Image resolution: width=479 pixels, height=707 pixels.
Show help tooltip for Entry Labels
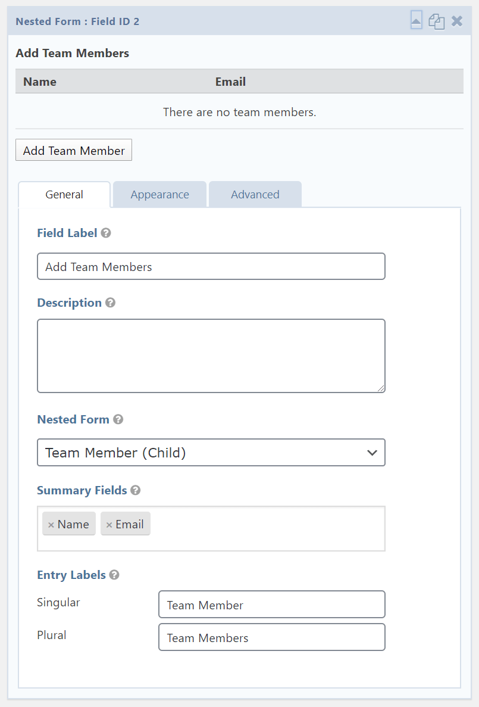coord(114,575)
